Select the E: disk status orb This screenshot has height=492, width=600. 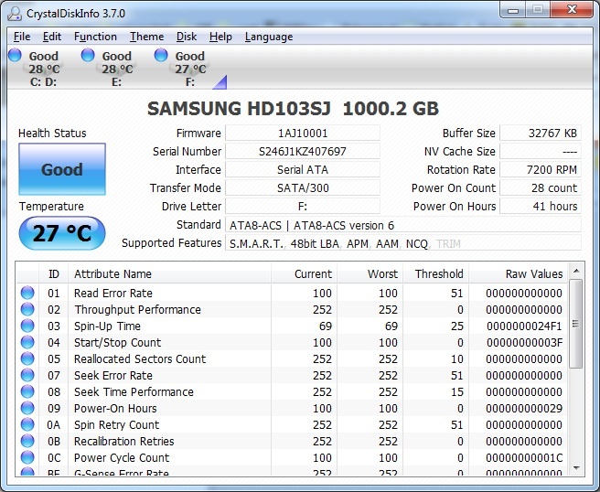[x=88, y=55]
